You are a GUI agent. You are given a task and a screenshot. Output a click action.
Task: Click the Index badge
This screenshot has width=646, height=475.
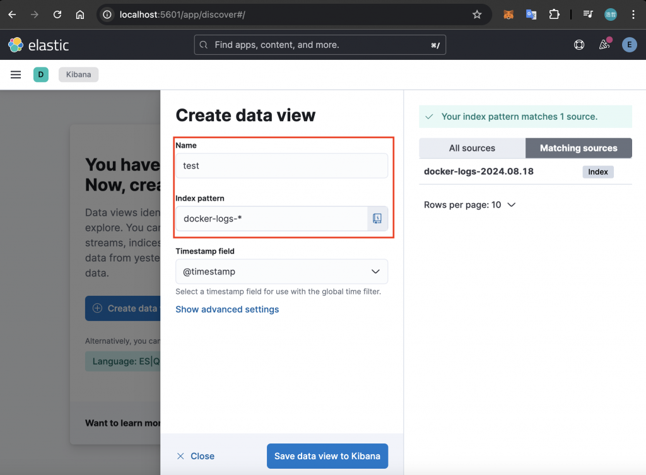click(598, 172)
